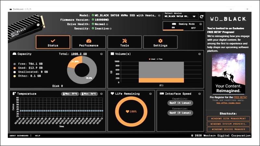Open the FREE BETA pre-register link

(240, 97)
